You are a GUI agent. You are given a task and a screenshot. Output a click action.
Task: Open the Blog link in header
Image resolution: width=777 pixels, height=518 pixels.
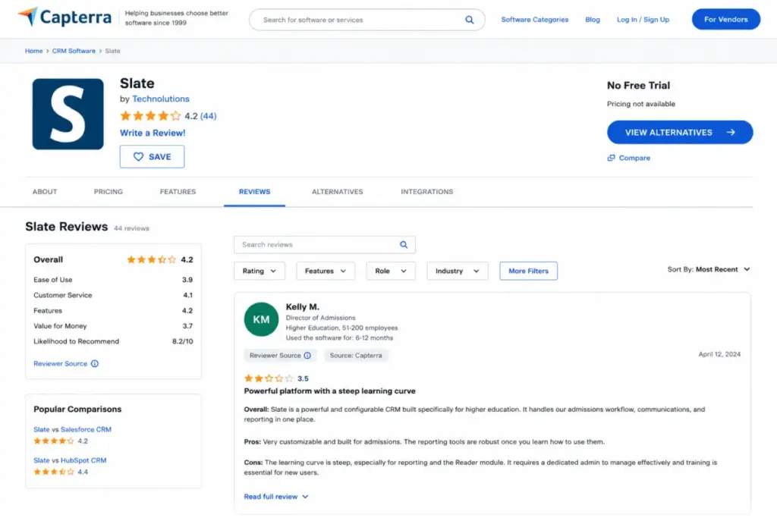(592, 20)
